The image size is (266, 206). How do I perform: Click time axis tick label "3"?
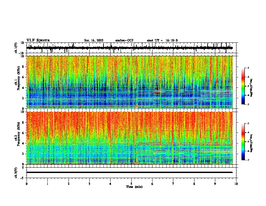coord(89,184)
